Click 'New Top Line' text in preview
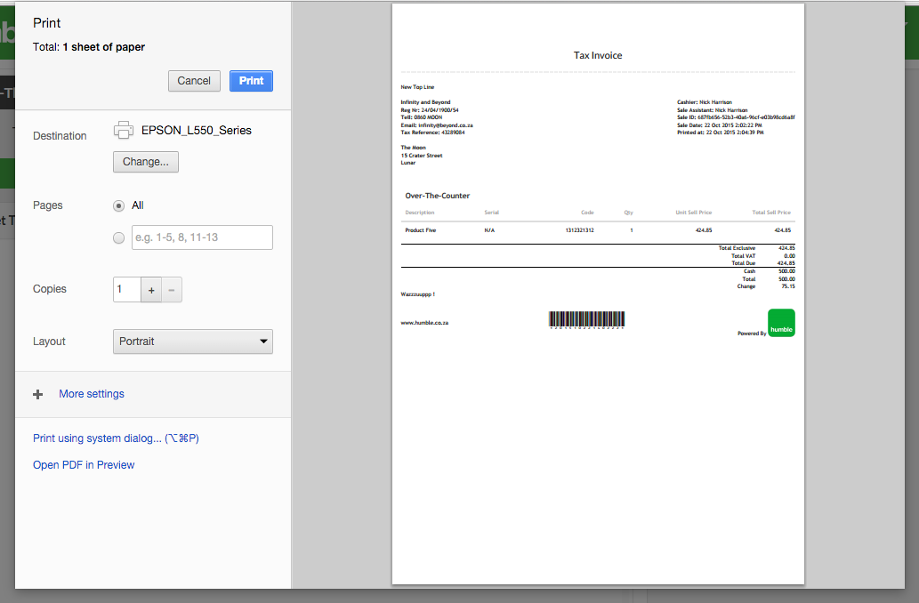This screenshot has width=919, height=603. click(417, 87)
